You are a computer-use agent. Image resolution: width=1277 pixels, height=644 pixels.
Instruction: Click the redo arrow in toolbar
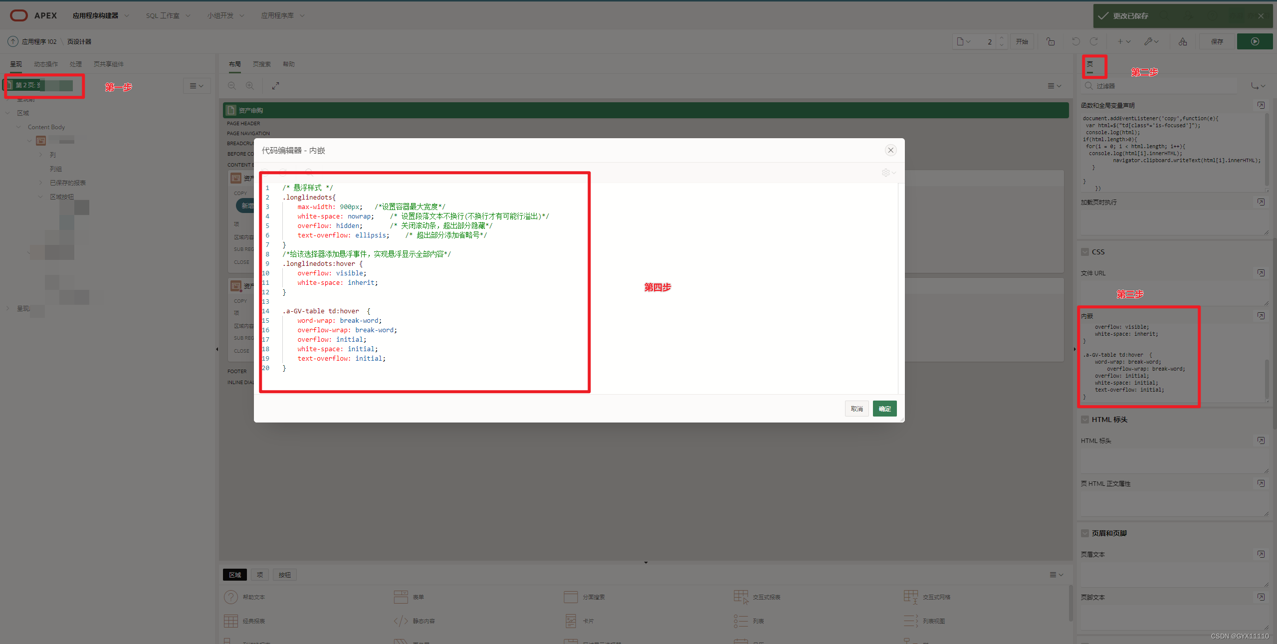coord(1094,41)
